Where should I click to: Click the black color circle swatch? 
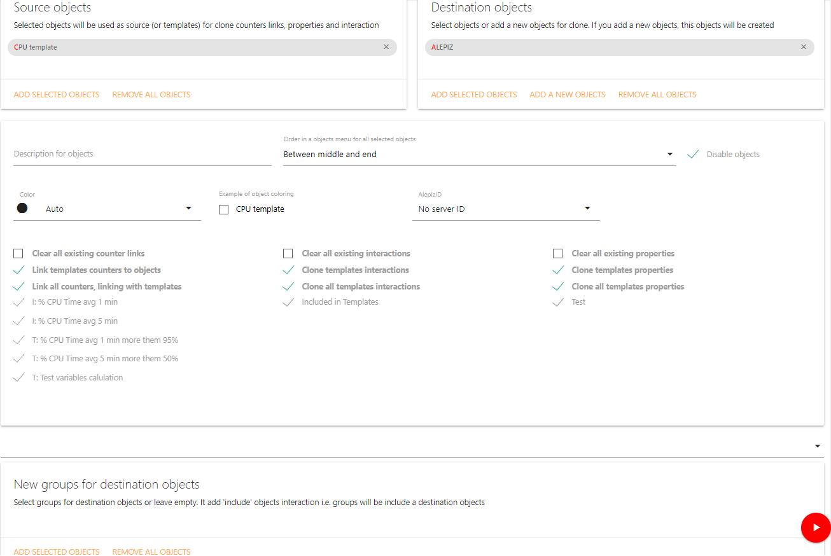pyautogui.click(x=22, y=208)
